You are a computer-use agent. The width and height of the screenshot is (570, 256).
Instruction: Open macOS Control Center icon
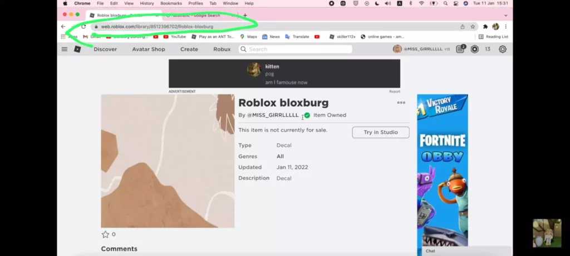pos(455,3)
